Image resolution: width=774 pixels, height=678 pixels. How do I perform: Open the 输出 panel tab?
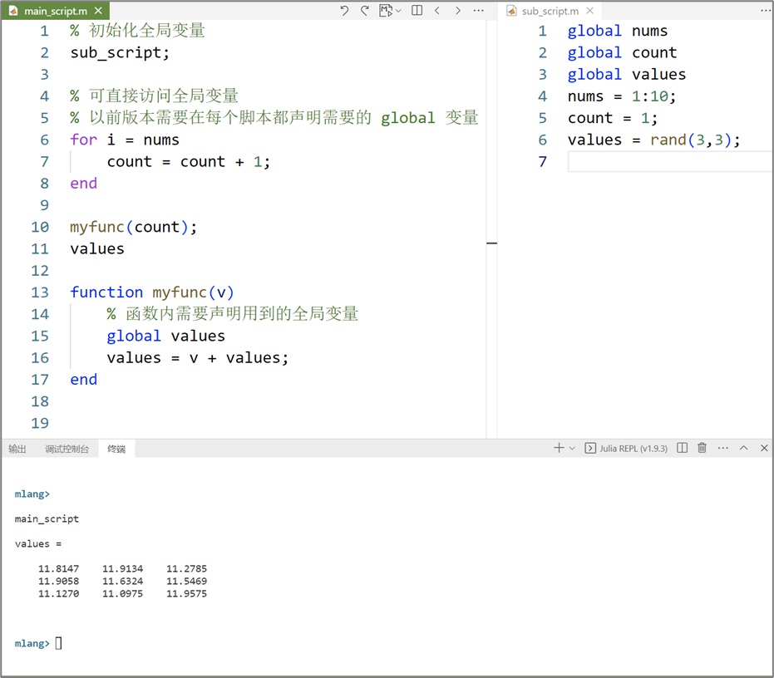click(x=17, y=448)
